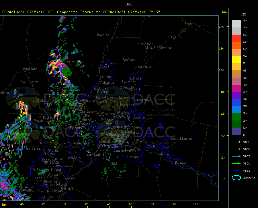This screenshot has height=208, width=258.
Task: Click the 'Zapata' map label
Action: click(x=70, y=178)
